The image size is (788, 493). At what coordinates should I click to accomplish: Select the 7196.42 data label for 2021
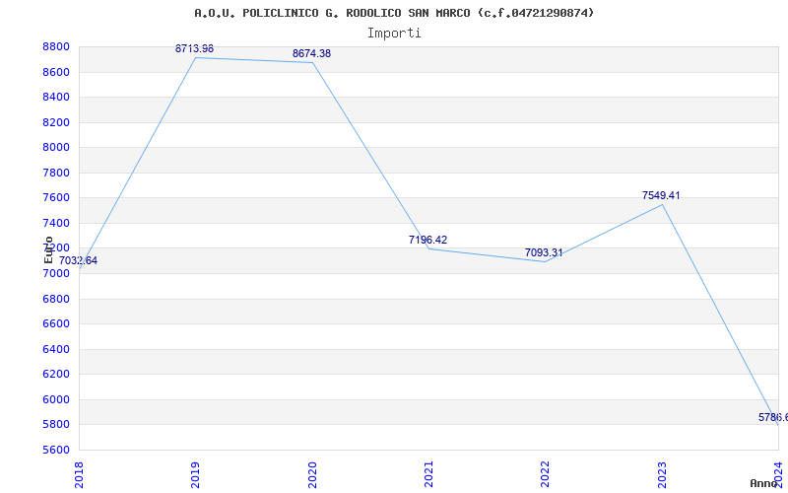click(427, 240)
